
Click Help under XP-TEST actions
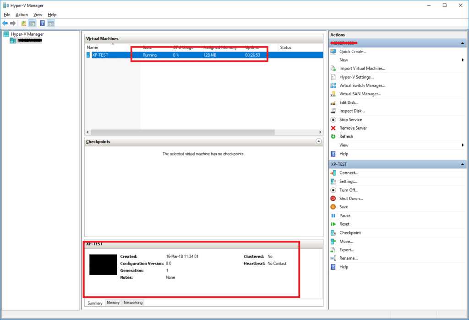pyautogui.click(x=344, y=267)
